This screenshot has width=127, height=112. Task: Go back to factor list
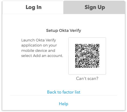point(63,92)
